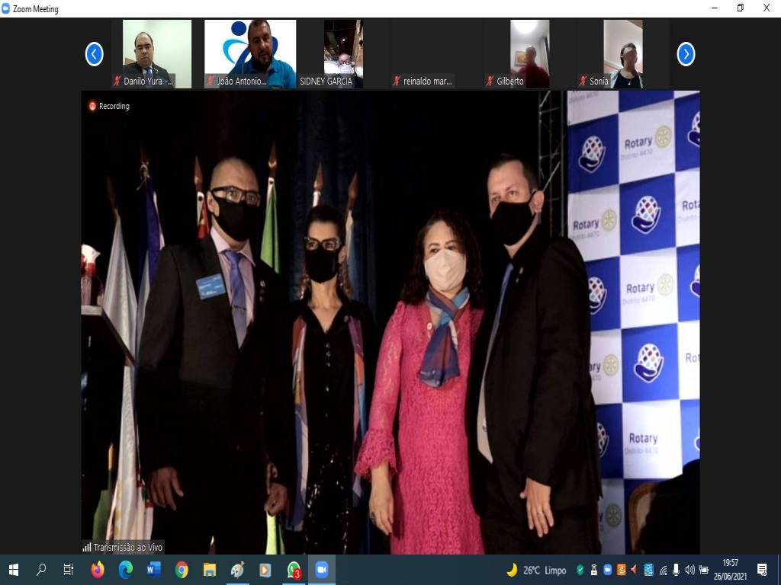The image size is (781, 585).
Task: Select João Antonio's video thumbnail
Action: point(250,53)
